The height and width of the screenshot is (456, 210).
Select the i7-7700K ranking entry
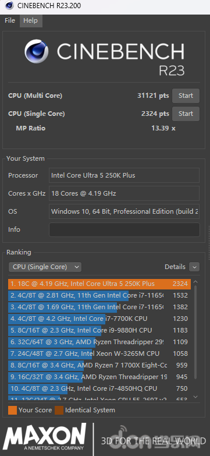click(99, 319)
